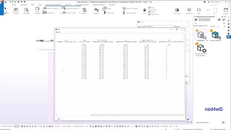This screenshot has height=130, width=231.
Task: Open the View plane dropdown
Action: (66, 126)
